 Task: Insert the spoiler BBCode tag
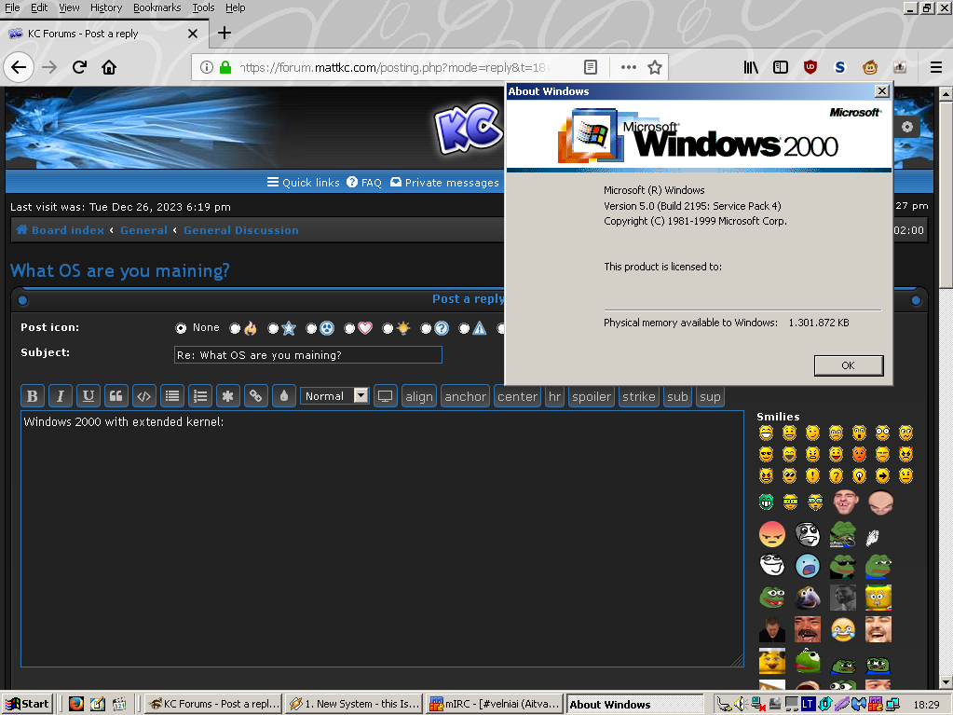592,396
